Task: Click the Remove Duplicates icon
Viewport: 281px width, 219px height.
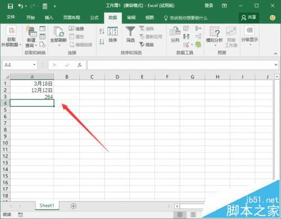Action: click(x=186, y=36)
